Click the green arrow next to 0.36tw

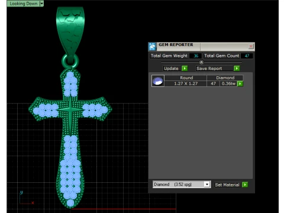click(x=240, y=84)
